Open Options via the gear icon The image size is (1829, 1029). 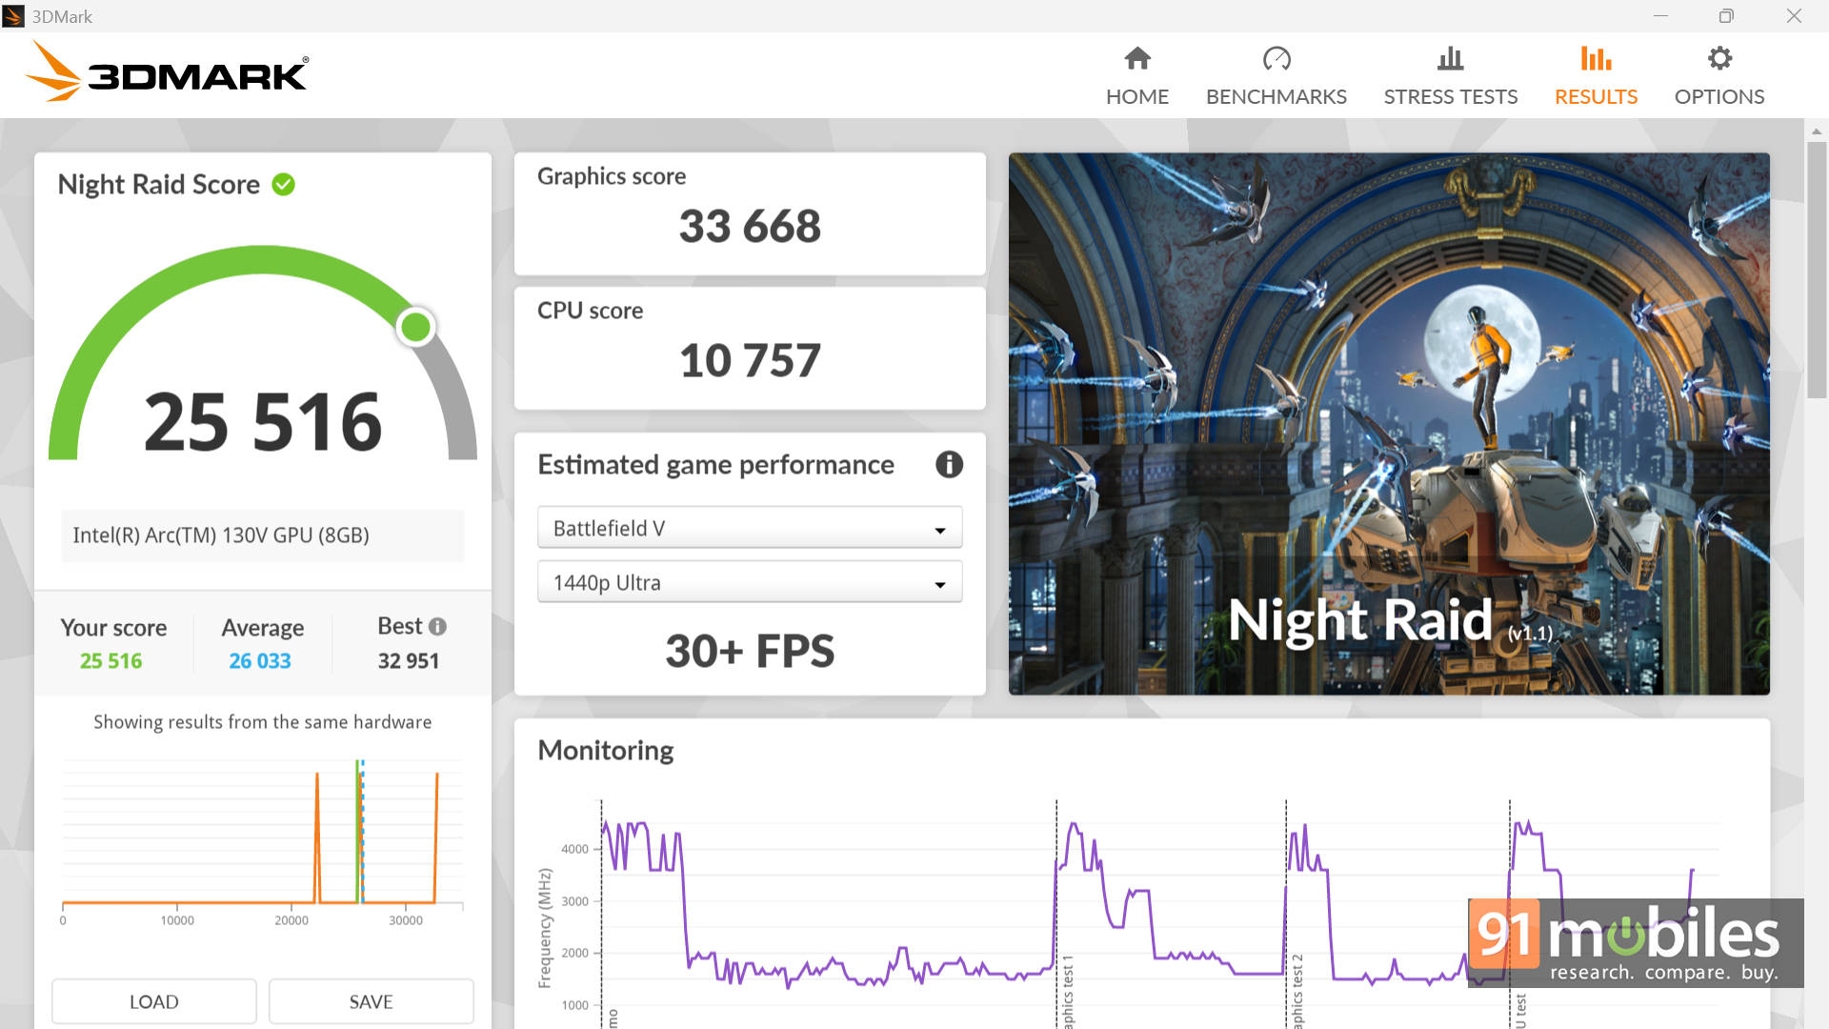click(1718, 59)
